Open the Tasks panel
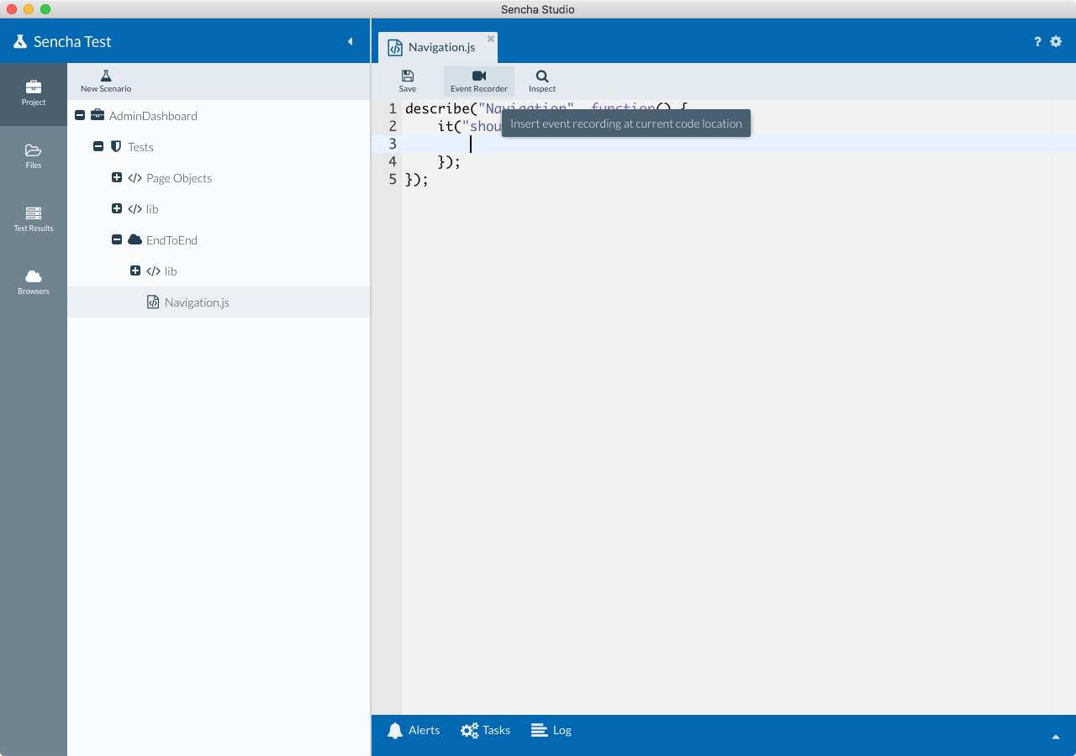This screenshot has width=1076, height=756. (x=486, y=731)
